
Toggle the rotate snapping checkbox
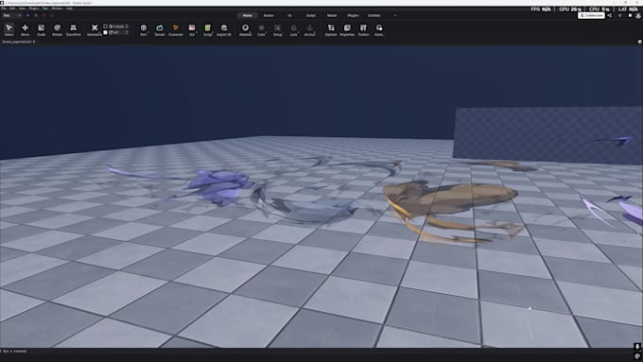105,32
